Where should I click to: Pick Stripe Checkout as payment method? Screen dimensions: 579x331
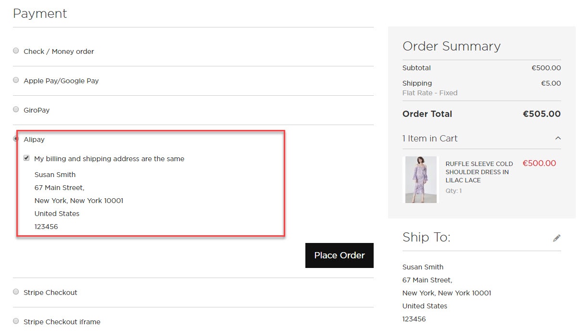pyautogui.click(x=15, y=291)
